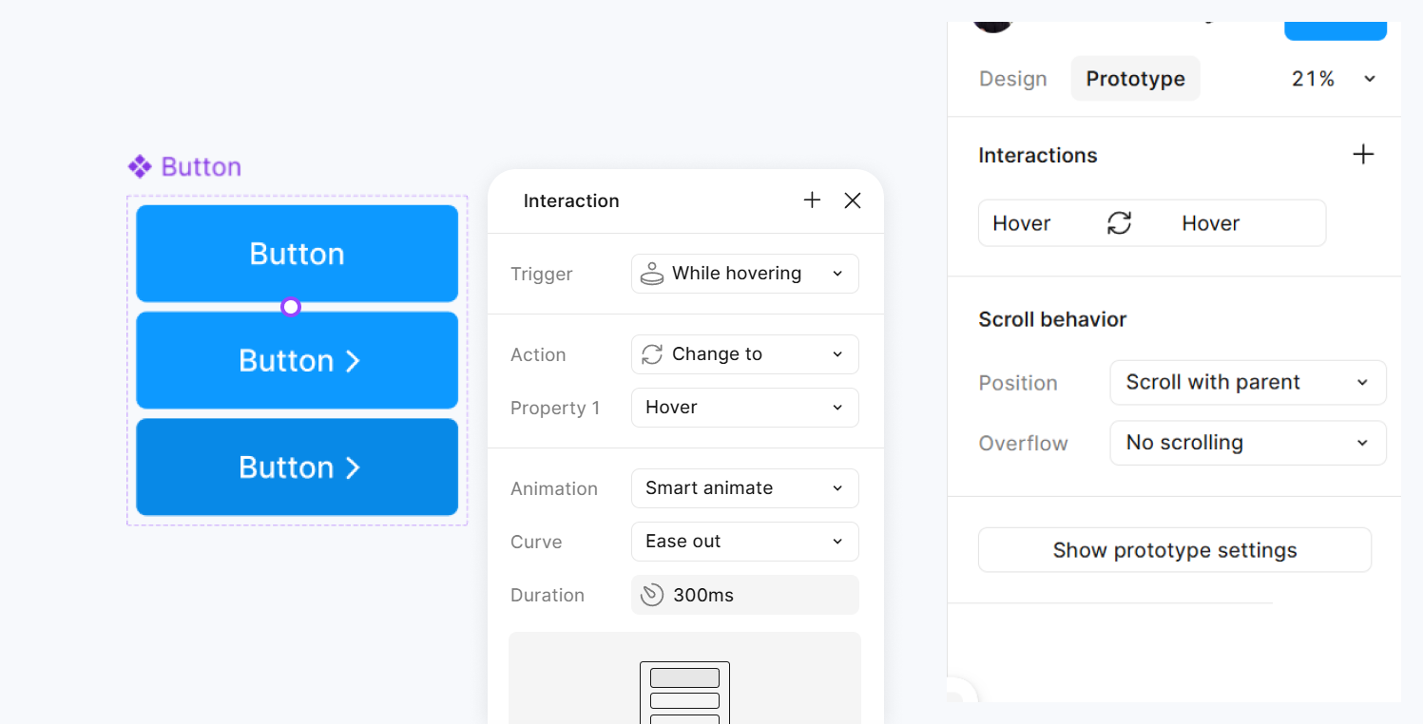Click the stopwatch icon in the Duration field
The width and height of the screenshot is (1423, 724).
pos(652,595)
